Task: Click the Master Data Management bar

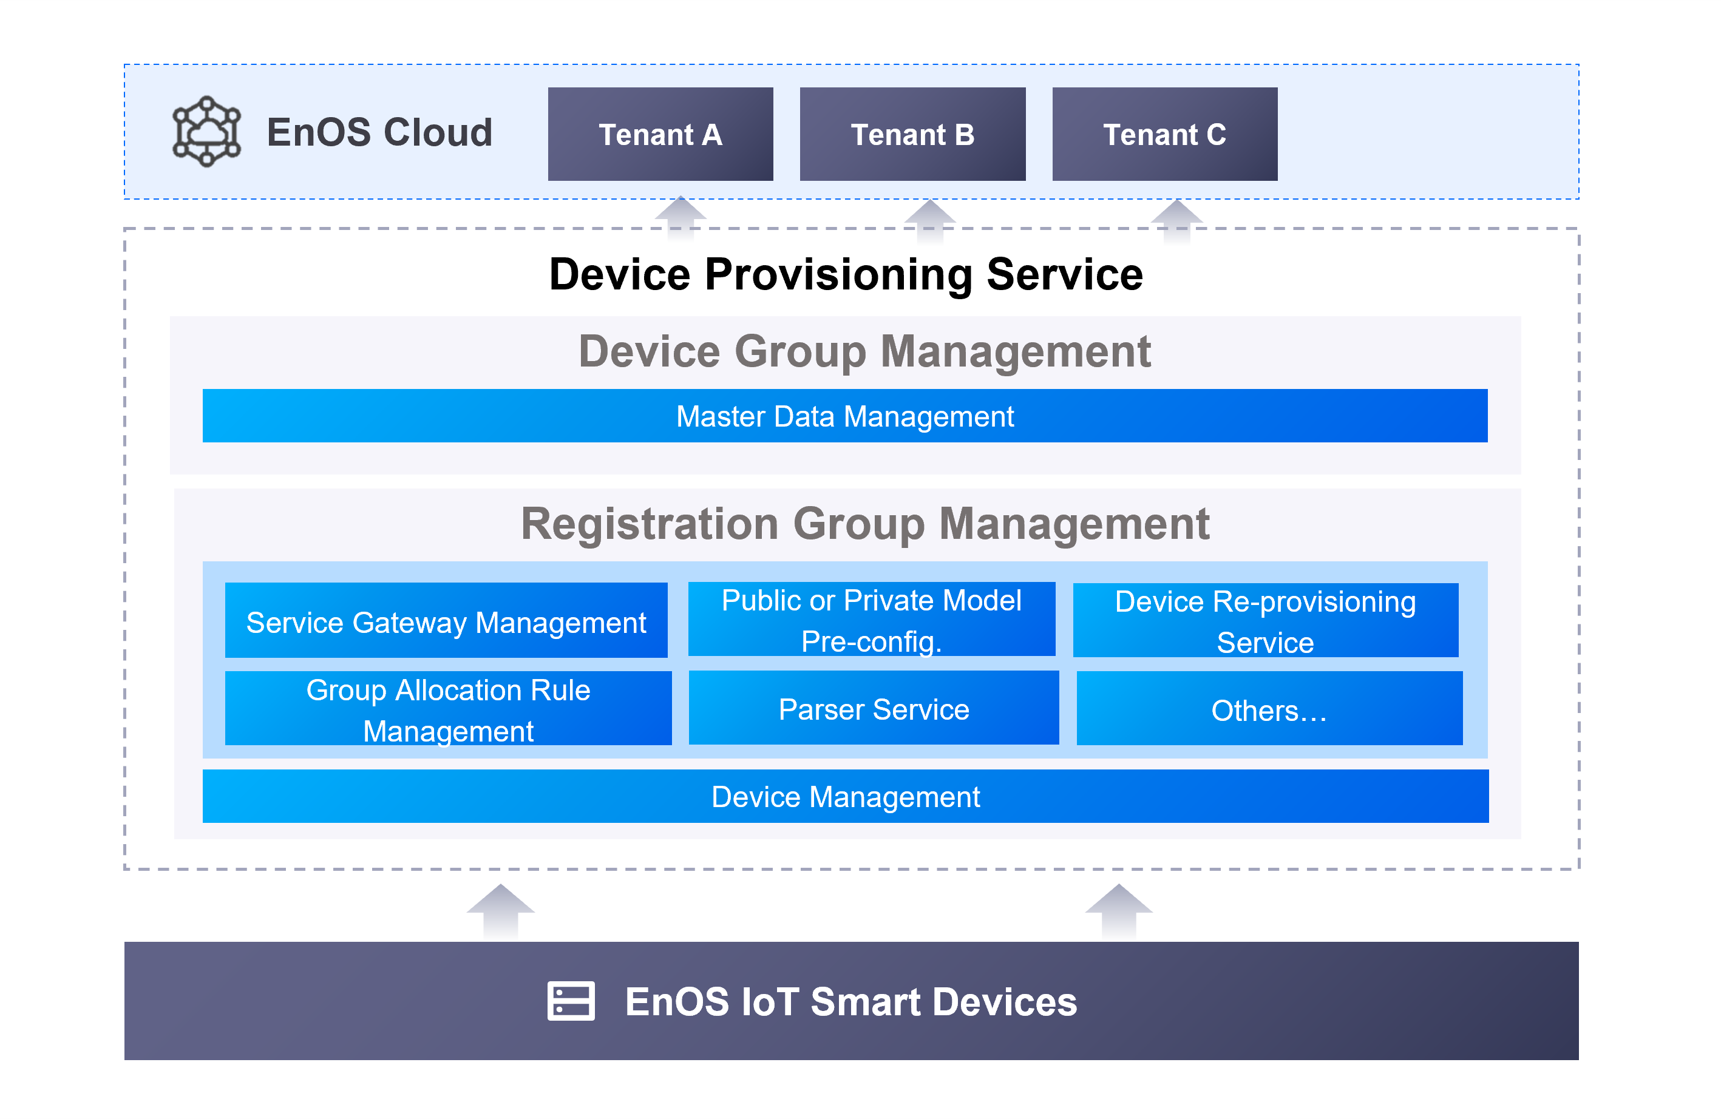Action: (x=844, y=416)
